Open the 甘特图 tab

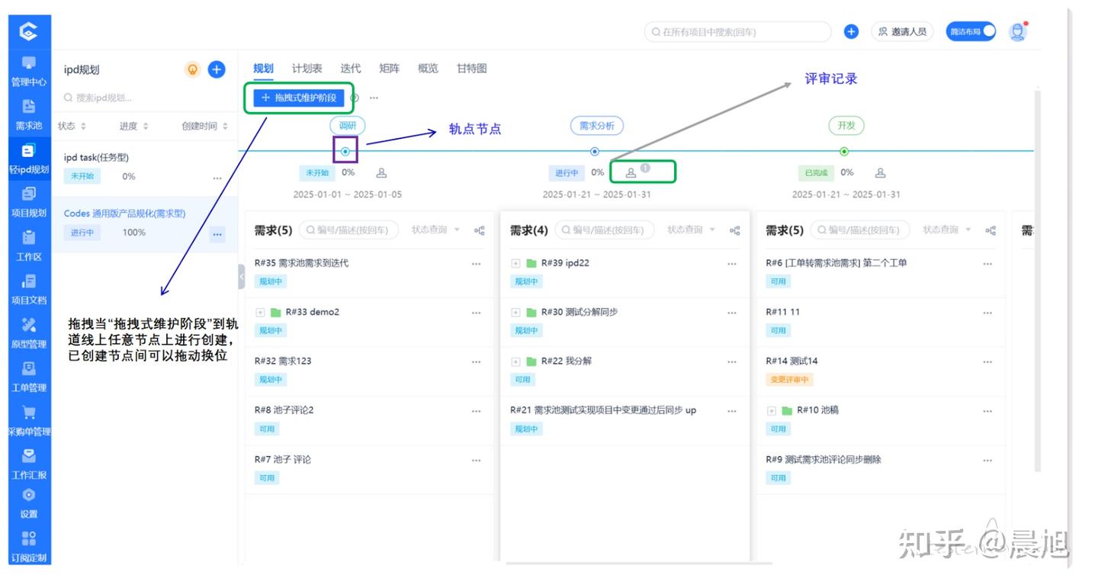[x=471, y=69]
